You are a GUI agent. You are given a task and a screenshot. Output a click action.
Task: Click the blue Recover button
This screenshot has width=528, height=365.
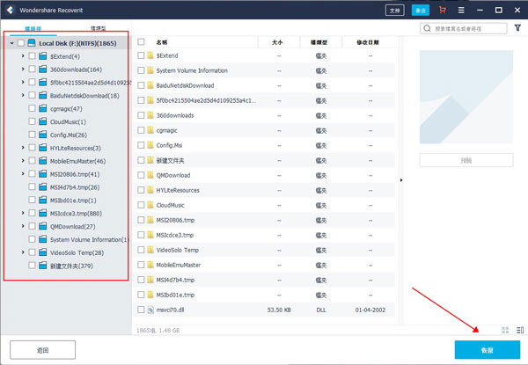[488, 350]
